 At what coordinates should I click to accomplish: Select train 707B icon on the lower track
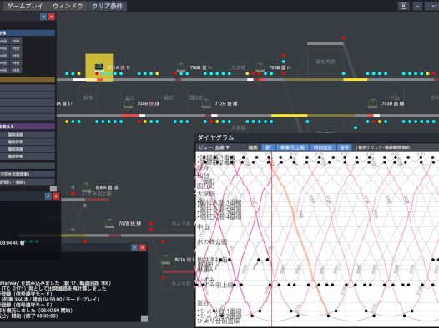coord(109,224)
